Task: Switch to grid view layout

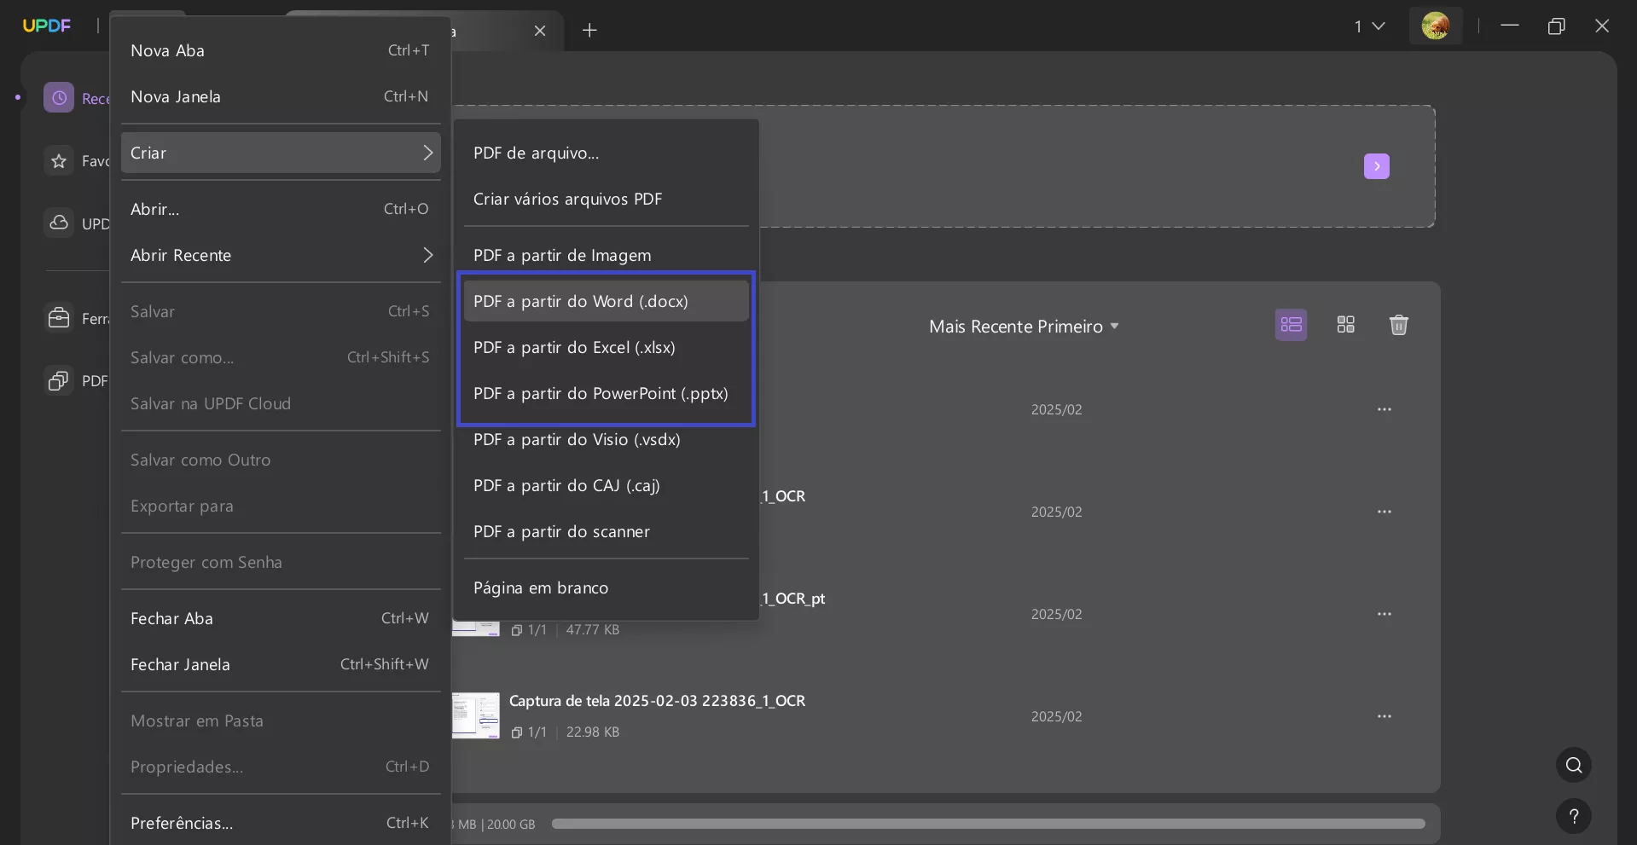Action: coord(1345,325)
